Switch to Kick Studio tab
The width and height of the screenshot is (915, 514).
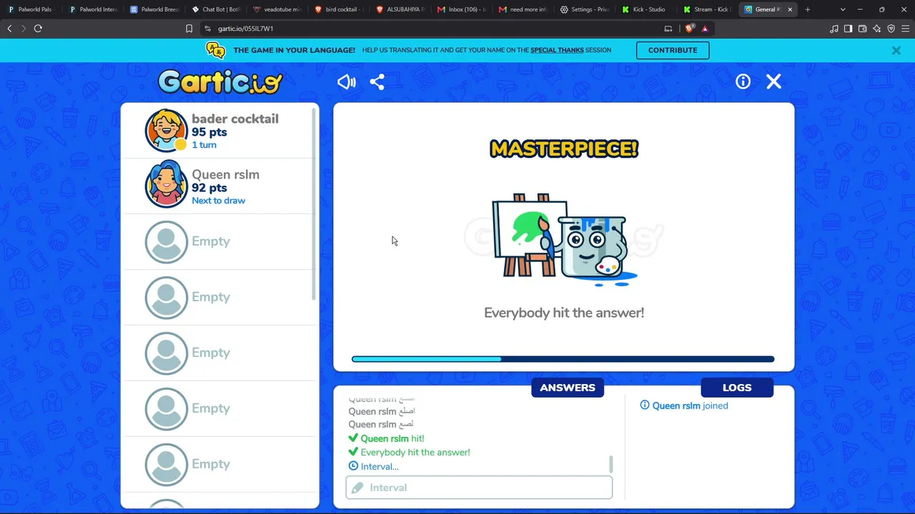coord(646,9)
